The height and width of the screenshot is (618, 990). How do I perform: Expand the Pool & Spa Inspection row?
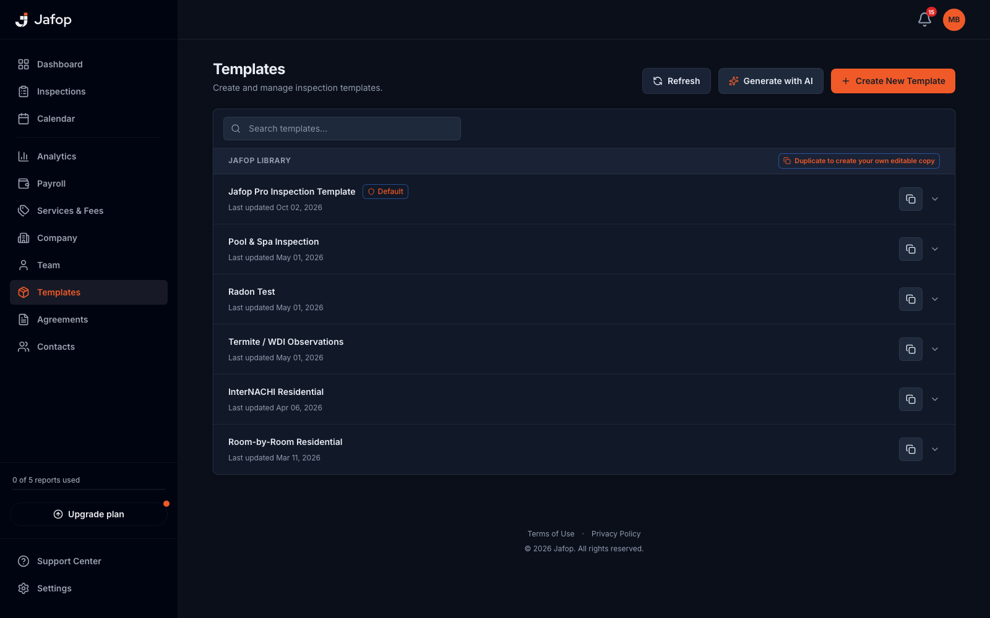pyautogui.click(x=935, y=249)
